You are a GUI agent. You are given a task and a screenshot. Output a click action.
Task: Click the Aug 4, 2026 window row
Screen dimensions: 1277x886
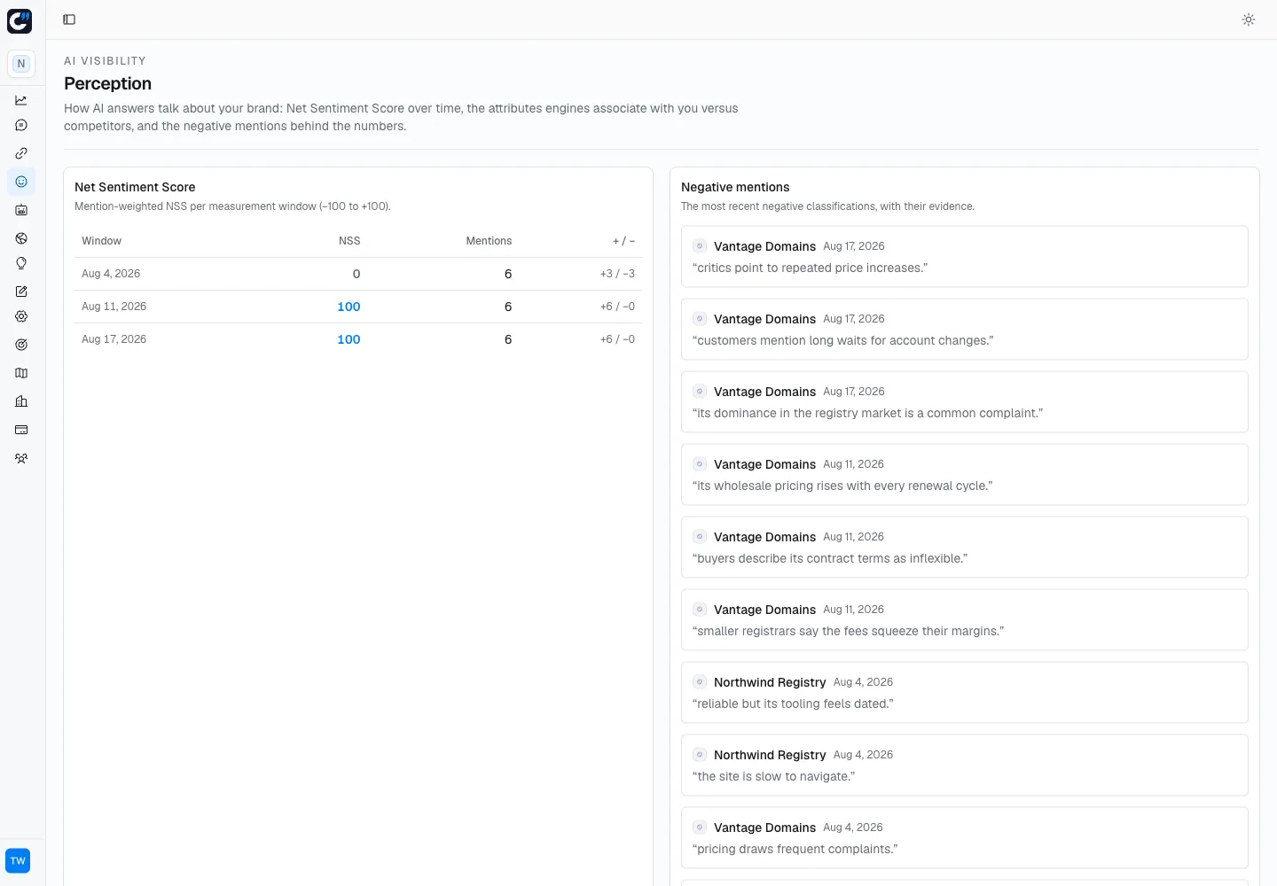tap(358, 274)
